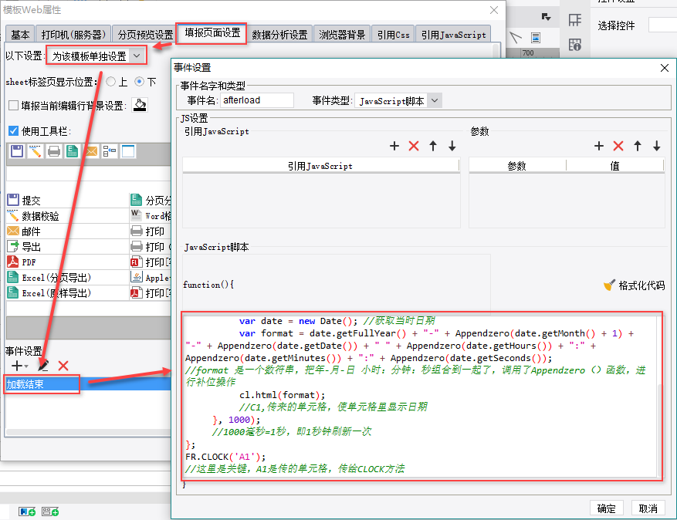Viewport: 677px width, 520px height.
Task: Move 参数 row down
Action: point(657,146)
